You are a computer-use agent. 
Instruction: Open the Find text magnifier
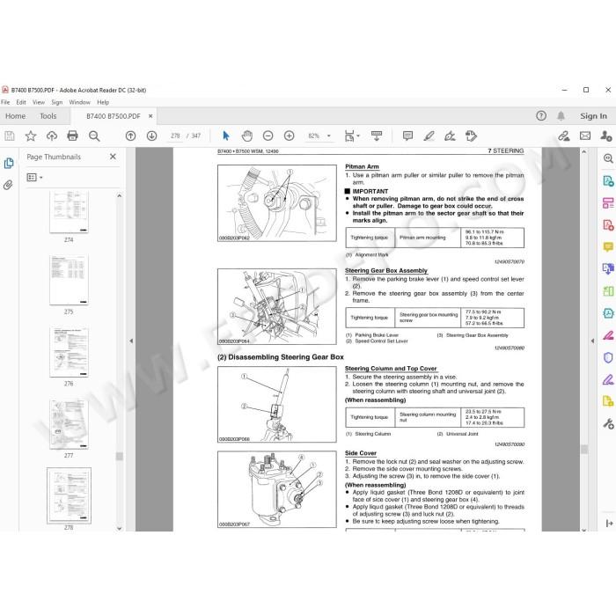tap(94, 136)
